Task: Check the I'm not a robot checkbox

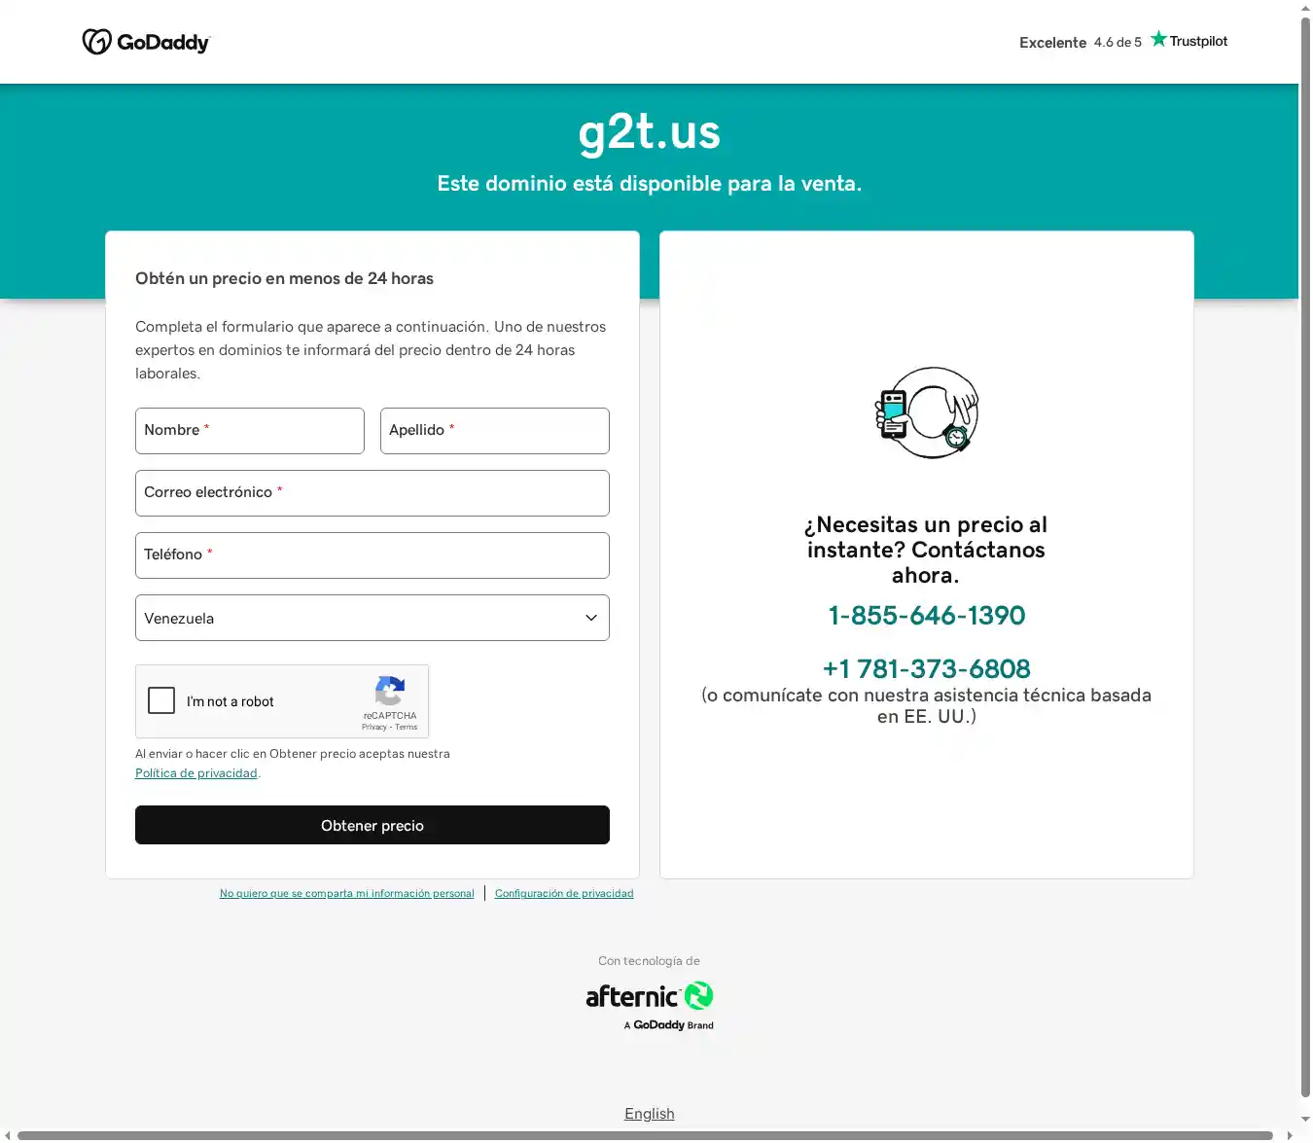Action: coord(161,700)
